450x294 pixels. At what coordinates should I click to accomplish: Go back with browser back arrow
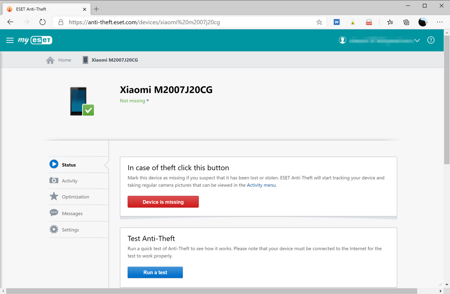(x=10, y=22)
